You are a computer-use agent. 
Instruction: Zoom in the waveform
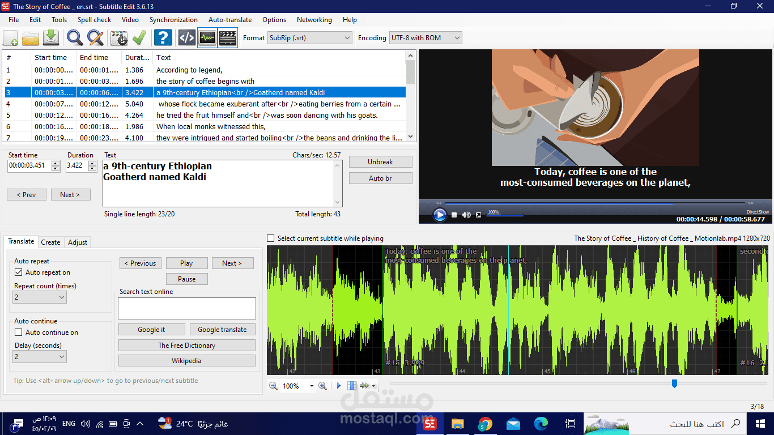(x=322, y=386)
